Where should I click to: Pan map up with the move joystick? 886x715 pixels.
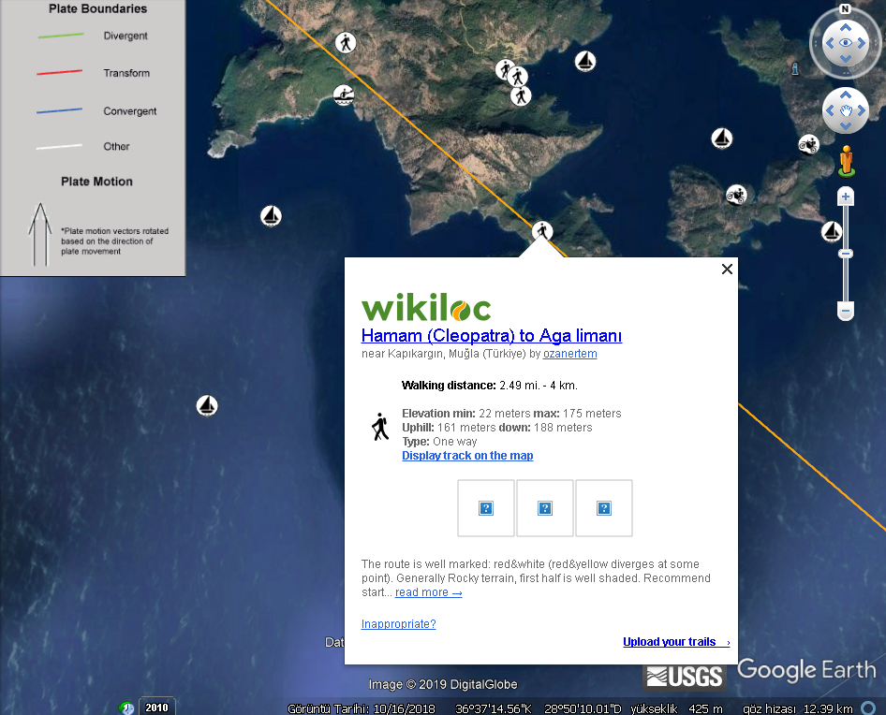point(846,95)
